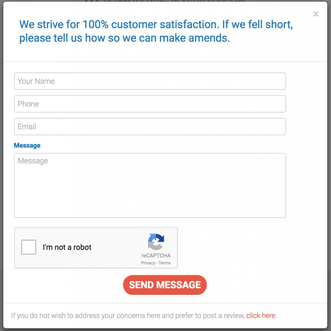The image size is (331, 331).
Task: Click the blue Message label
Action: click(27, 145)
